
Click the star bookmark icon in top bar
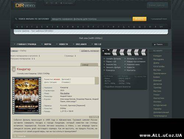click(61, 3)
